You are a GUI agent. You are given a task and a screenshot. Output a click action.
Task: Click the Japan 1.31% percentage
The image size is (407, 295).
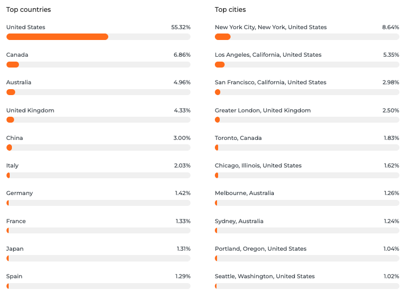point(183,249)
